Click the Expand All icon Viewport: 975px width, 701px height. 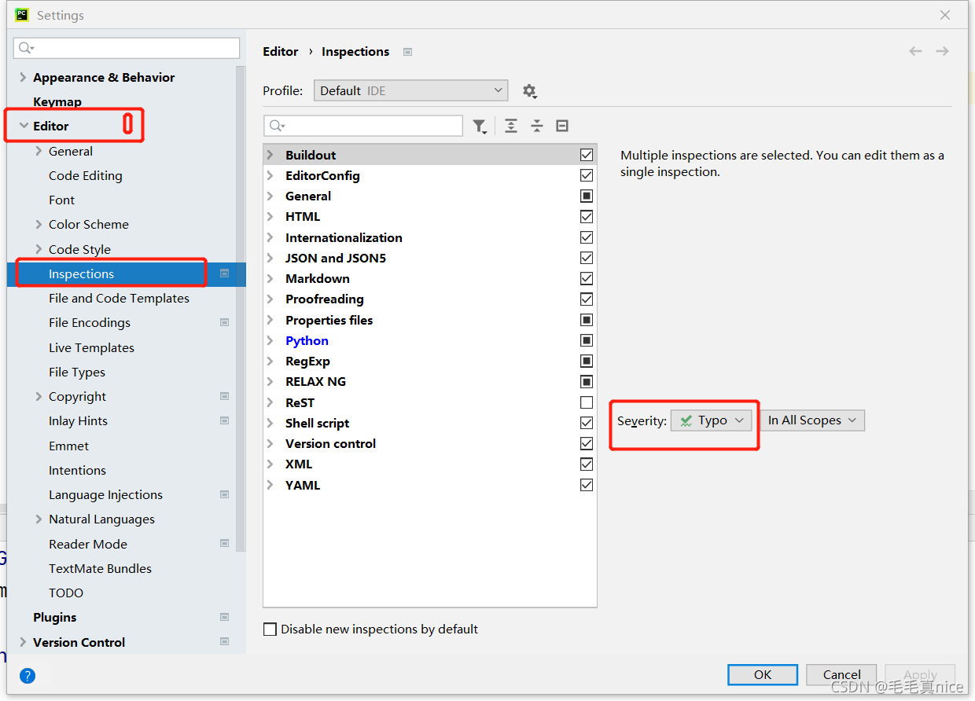click(511, 126)
